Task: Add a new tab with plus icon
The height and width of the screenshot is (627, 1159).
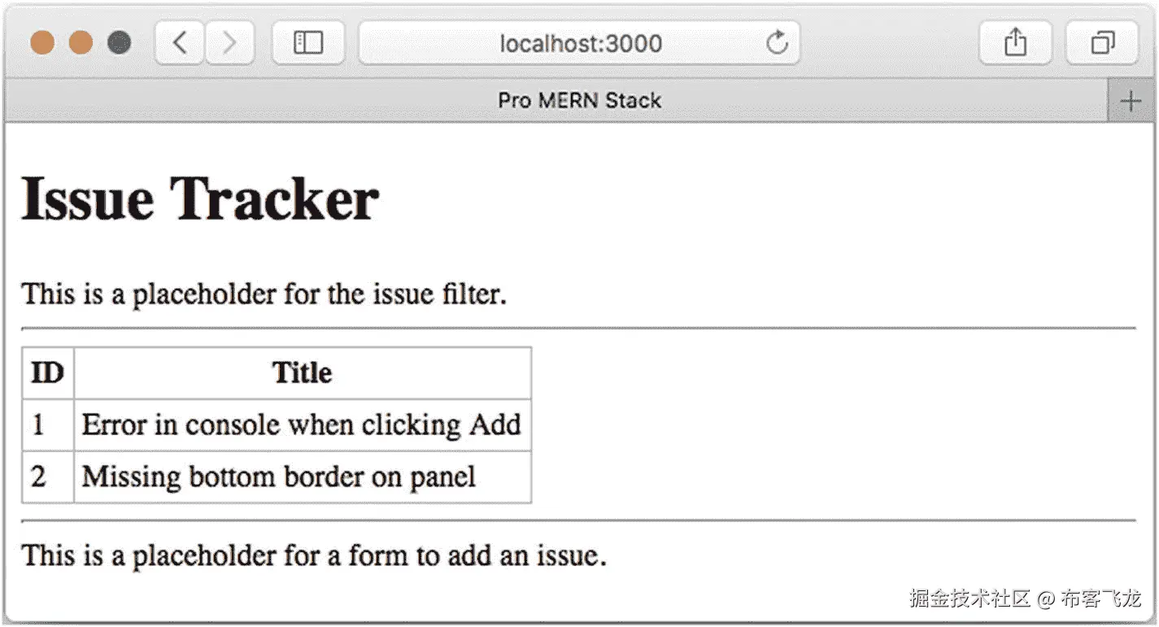Action: pyautogui.click(x=1131, y=101)
